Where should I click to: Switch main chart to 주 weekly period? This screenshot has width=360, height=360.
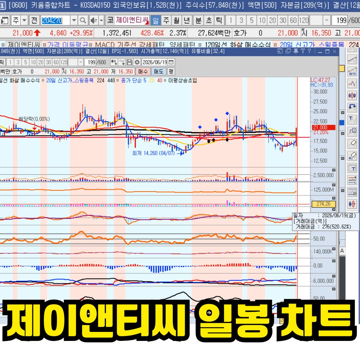coord(166,21)
